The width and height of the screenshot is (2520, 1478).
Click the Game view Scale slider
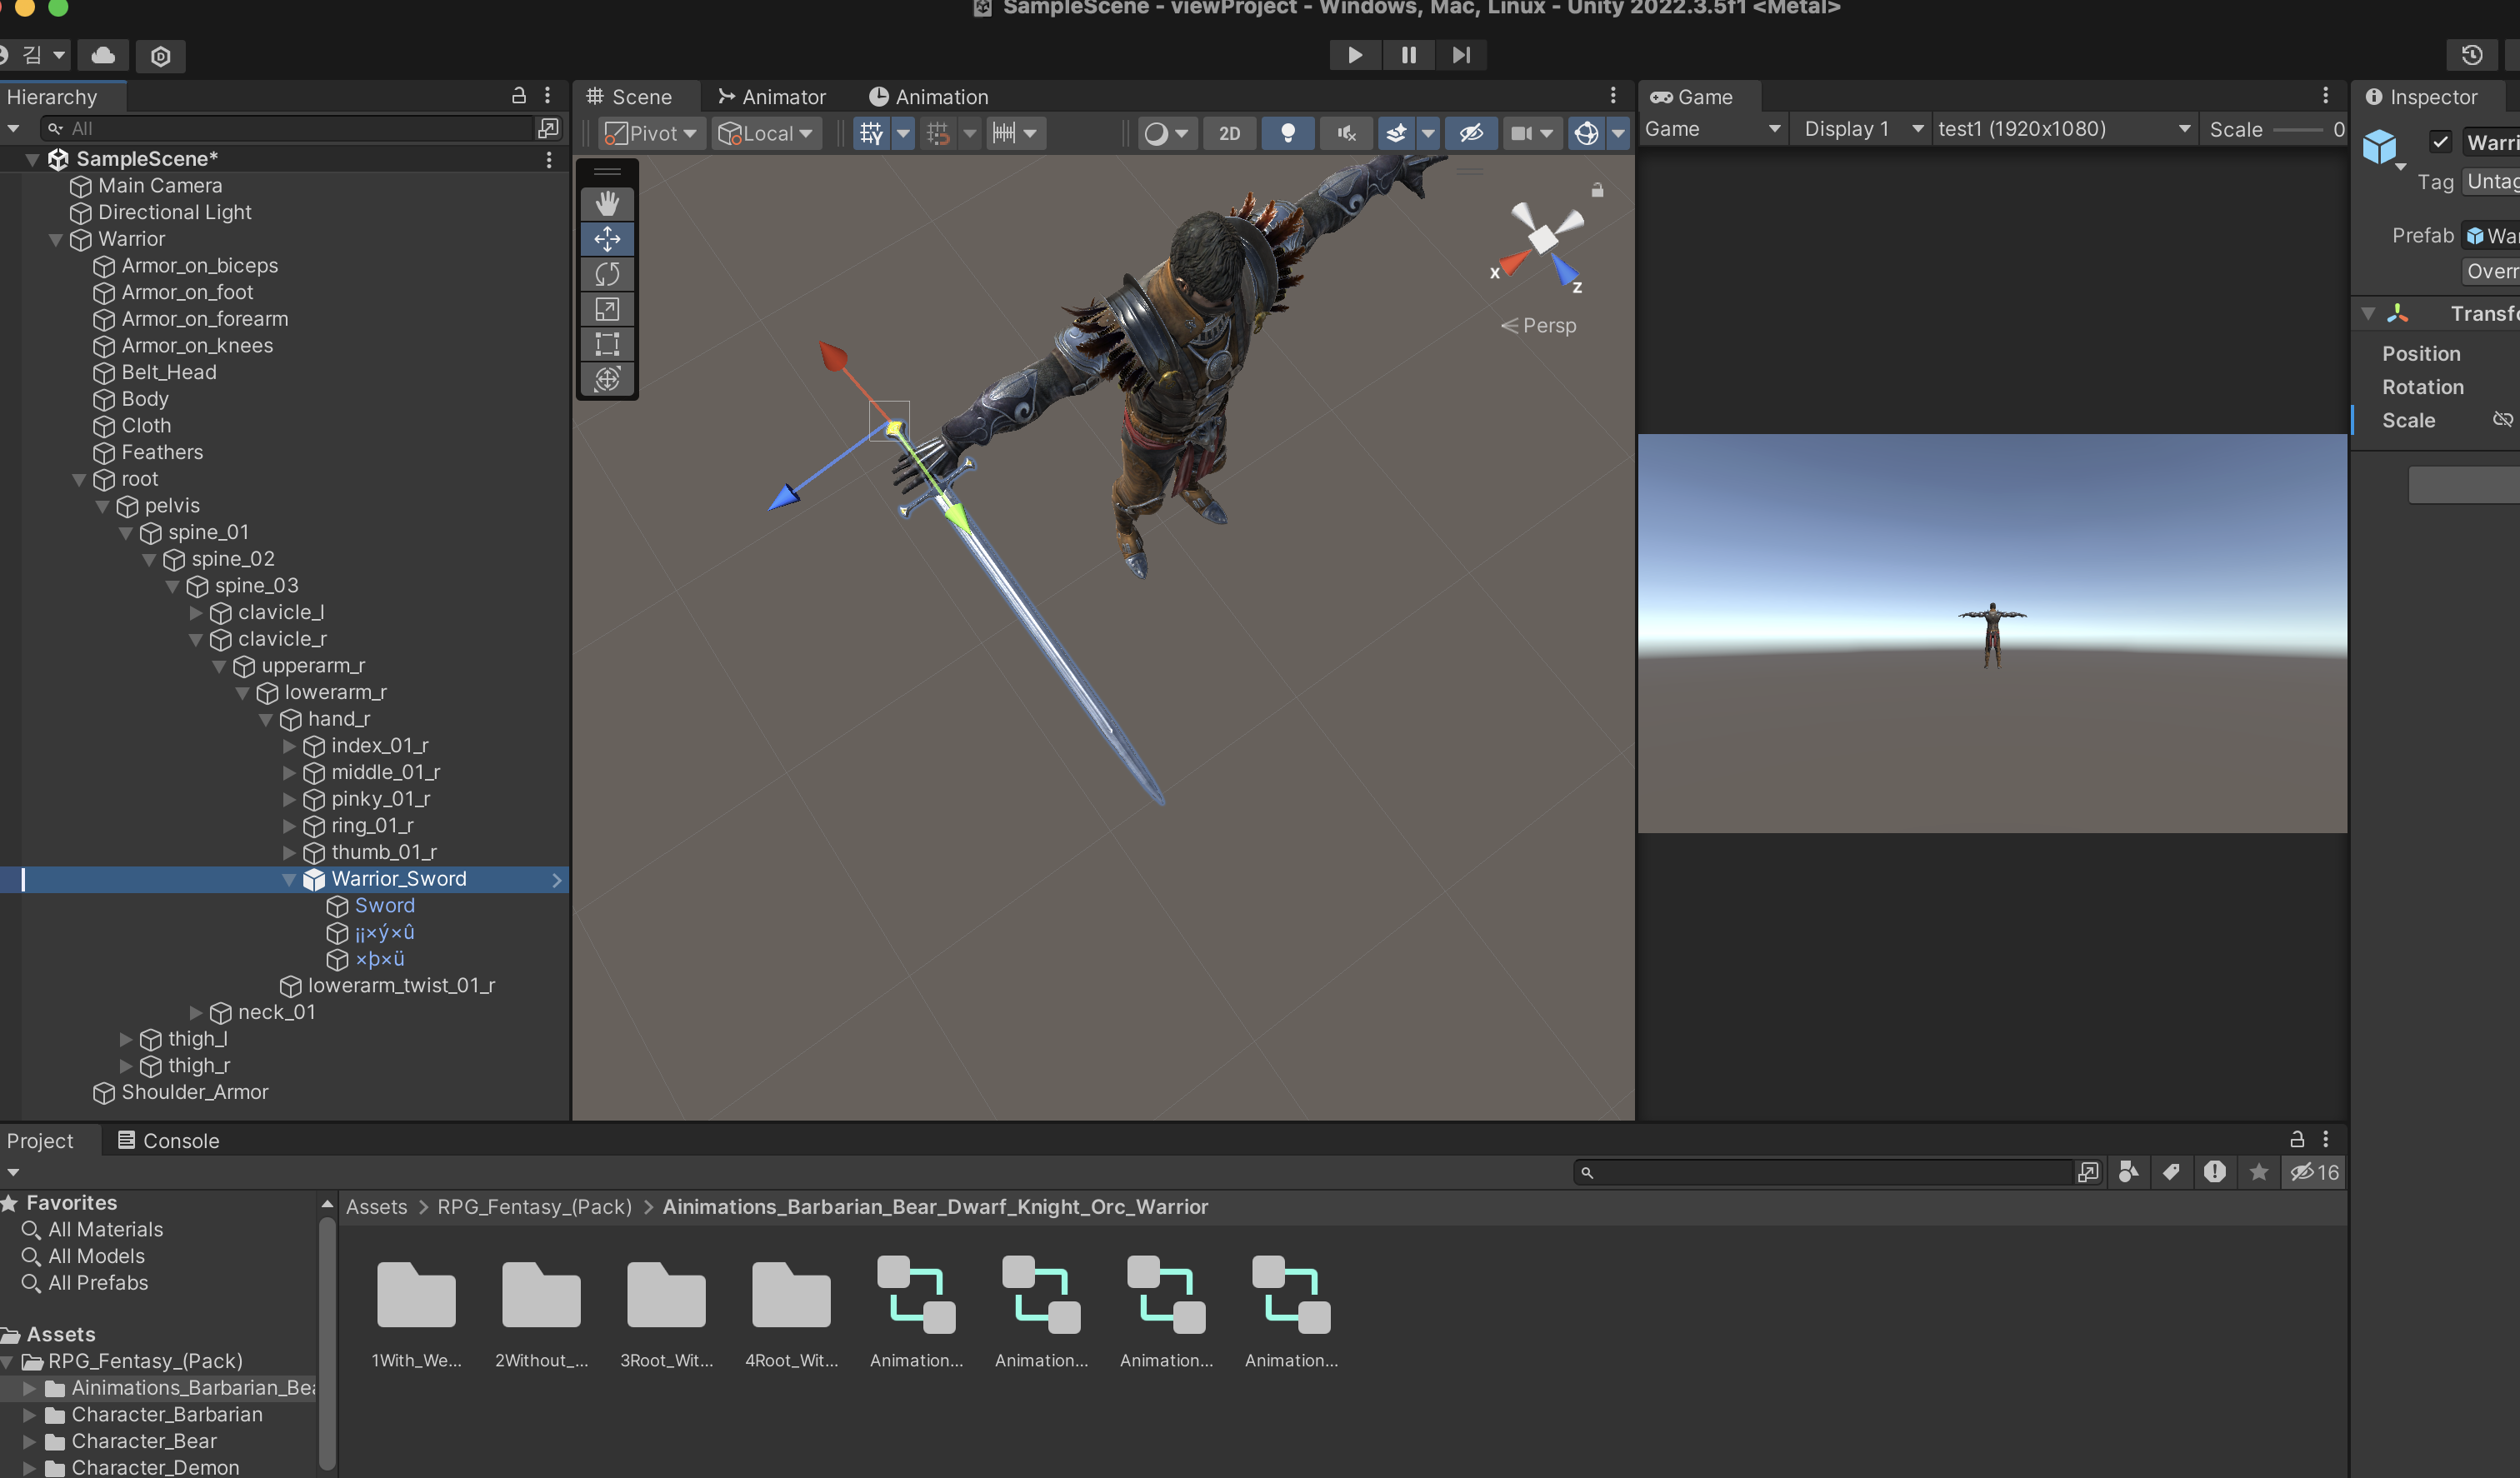[2297, 130]
